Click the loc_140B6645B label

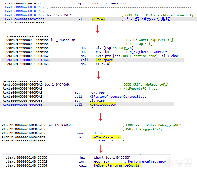coord(64,40)
